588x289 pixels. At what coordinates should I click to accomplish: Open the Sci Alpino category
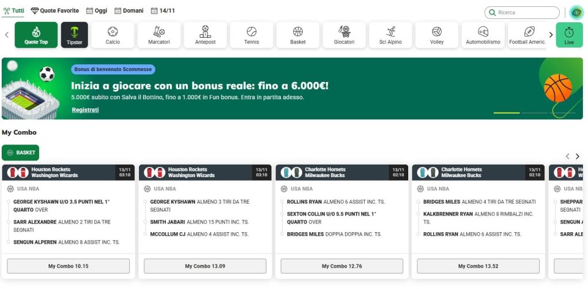[x=390, y=35]
